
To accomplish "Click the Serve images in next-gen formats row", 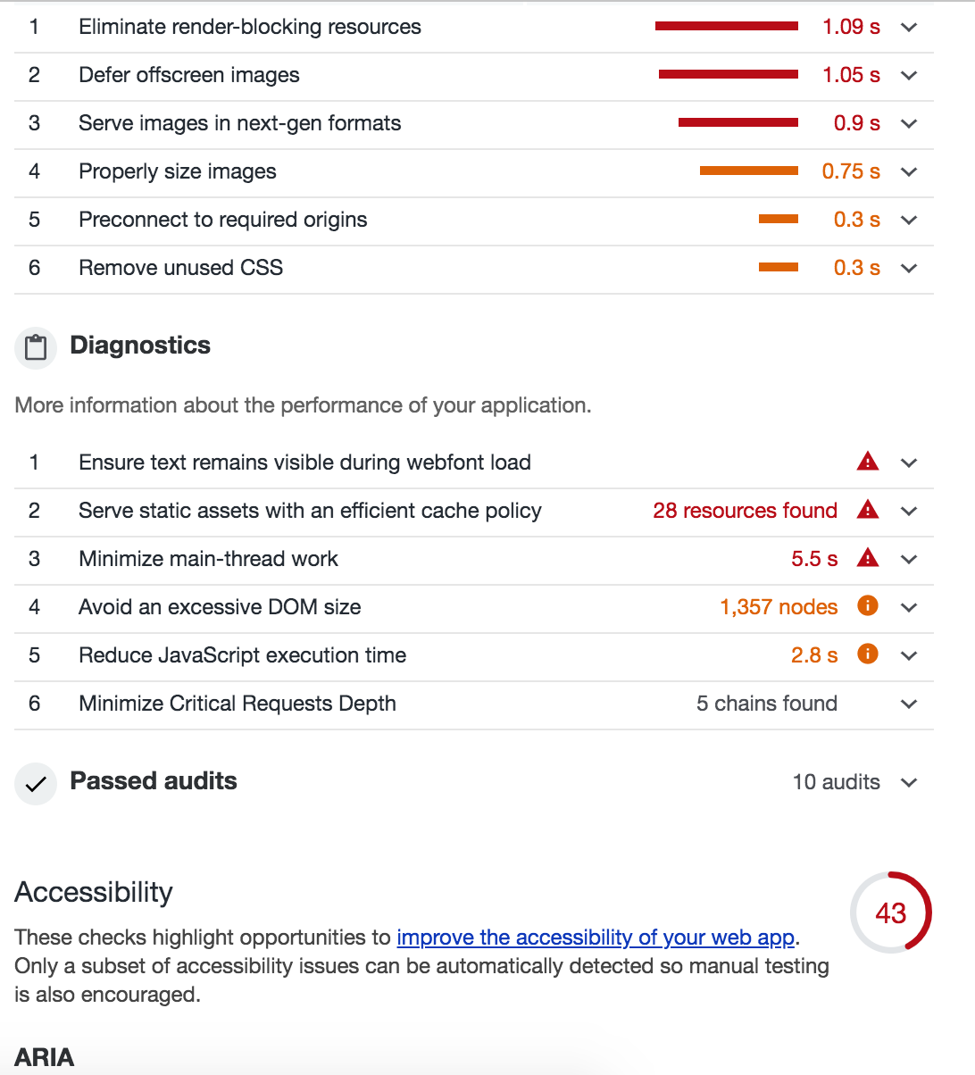I will 474,124.
